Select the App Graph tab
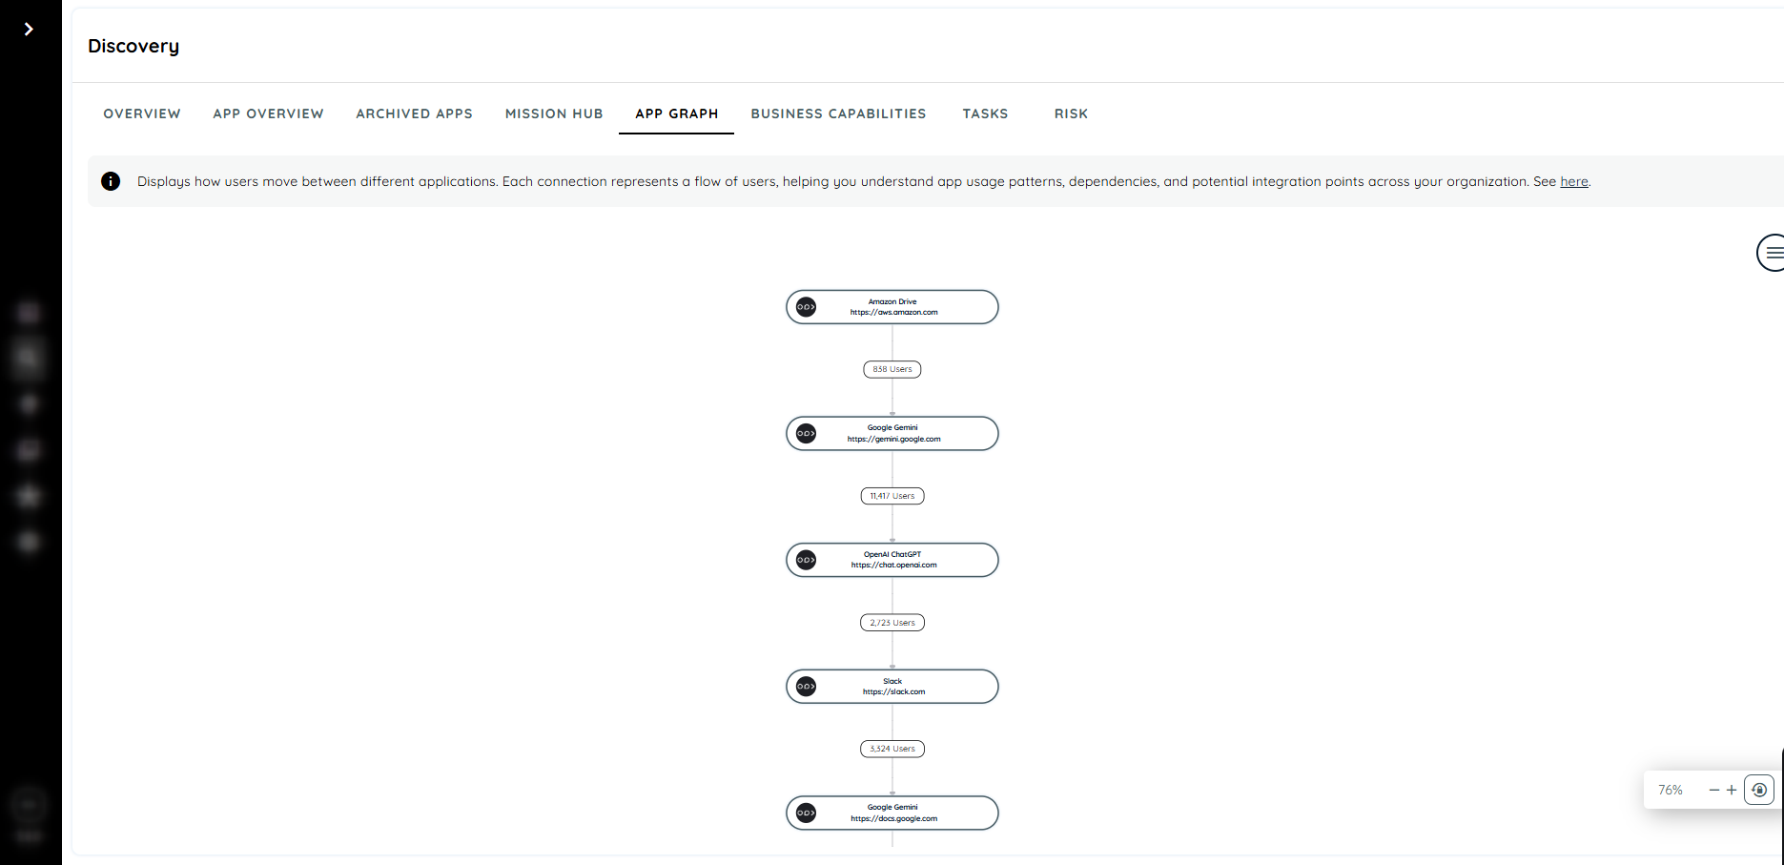This screenshot has width=1784, height=865. (x=676, y=113)
